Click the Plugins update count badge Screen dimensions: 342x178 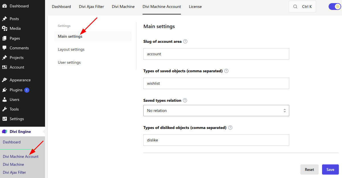coord(27,90)
